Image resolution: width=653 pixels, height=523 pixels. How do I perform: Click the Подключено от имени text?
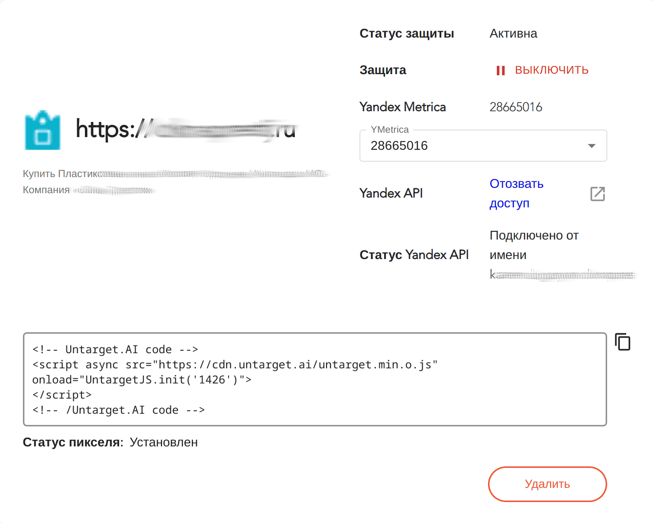(534, 245)
